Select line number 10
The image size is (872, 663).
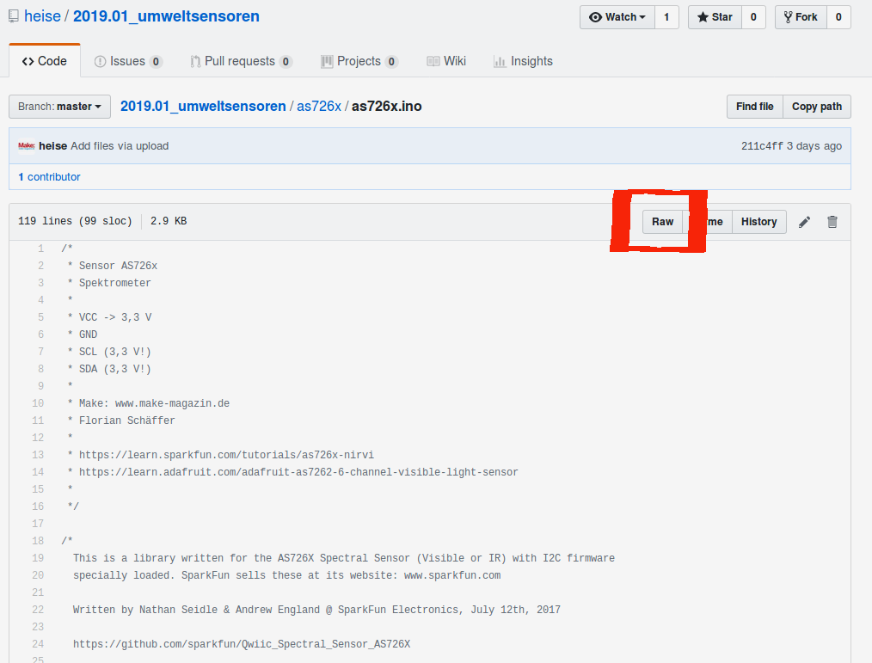(38, 403)
